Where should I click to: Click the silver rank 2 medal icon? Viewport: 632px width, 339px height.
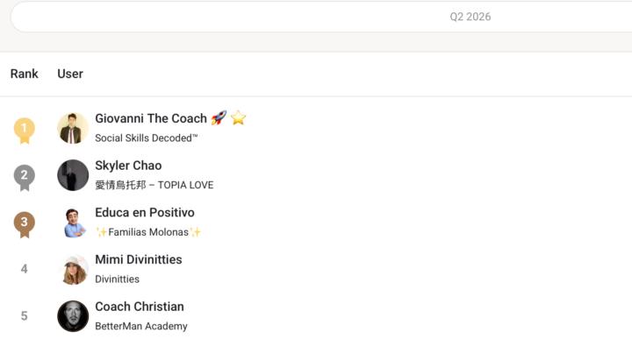(x=25, y=178)
